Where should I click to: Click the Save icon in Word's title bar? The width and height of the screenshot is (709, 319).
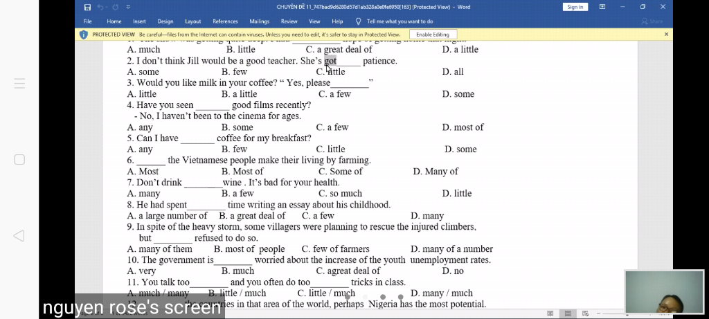tap(87, 7)
